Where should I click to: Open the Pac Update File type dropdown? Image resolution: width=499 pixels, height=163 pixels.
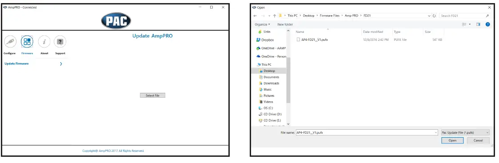465,132
